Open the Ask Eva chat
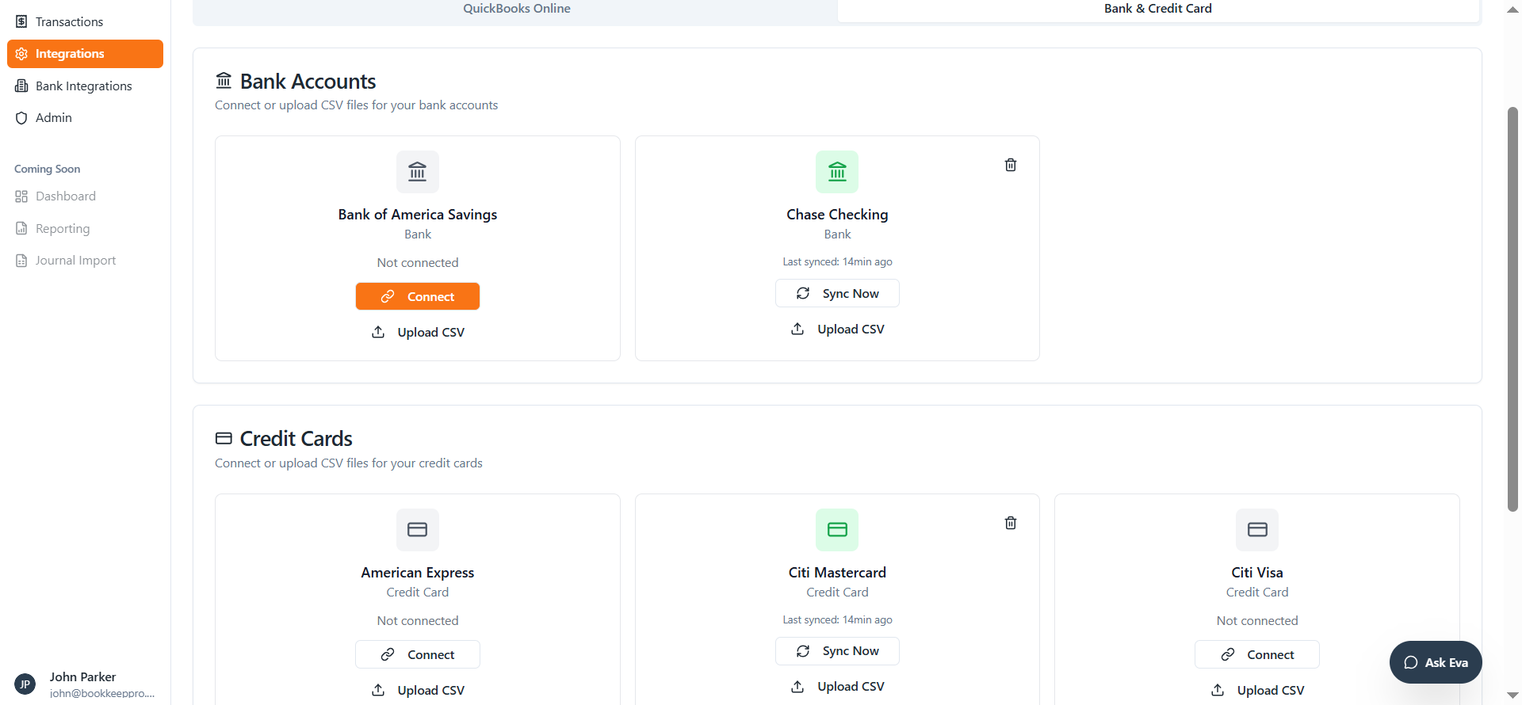 point(1435,662)
